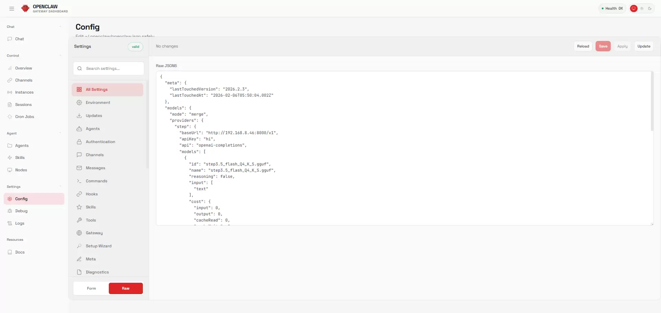Click the Reload button
The width and height of the screenshot is (661, 313).
[583, 46]
